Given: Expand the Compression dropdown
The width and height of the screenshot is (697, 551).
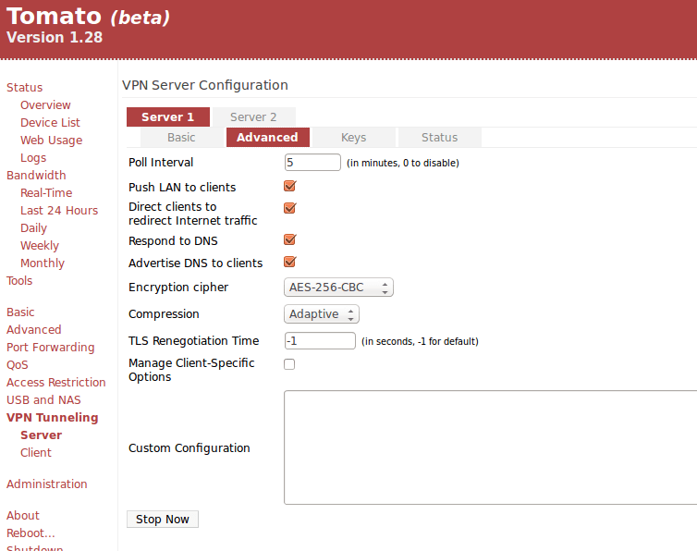Looking at the screenshot, I should [x=321, y=314].
